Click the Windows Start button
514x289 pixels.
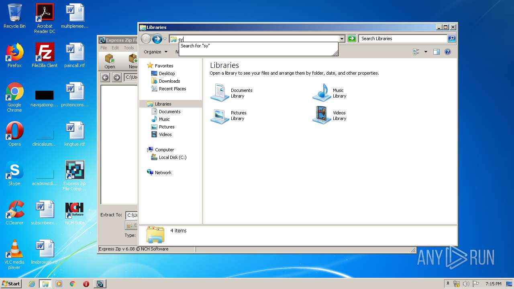pos(11,283)
